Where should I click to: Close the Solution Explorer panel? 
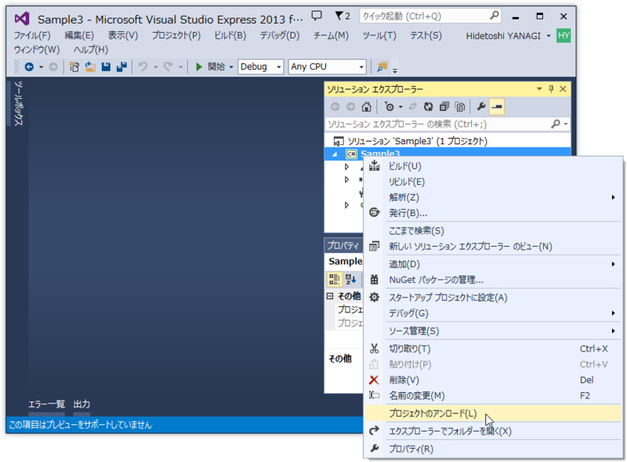[563, 88]
